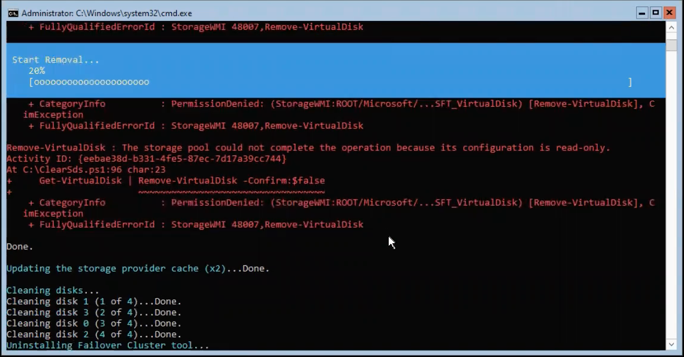Image resolution: width=684 pixels, height=357 pixels.
Task: Click the vertical scrollbar thumb
Action: (x=671, y=44)
